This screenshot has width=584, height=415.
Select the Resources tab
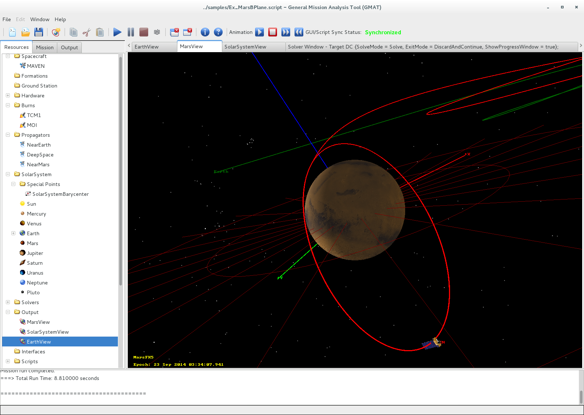tap(16, 47)
